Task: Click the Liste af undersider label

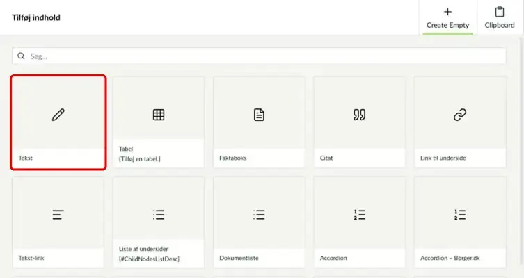Action: click(143, 249)
